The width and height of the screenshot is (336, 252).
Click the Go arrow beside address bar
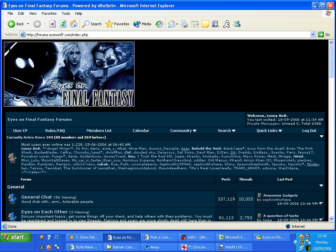point(324,34)
